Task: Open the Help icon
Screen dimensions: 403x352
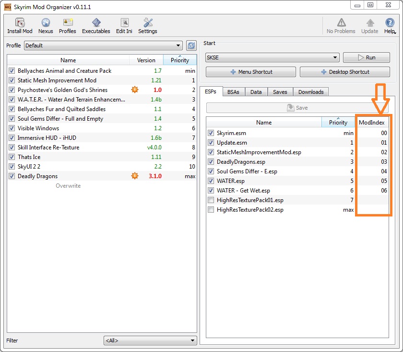Action: (x=390, y=23)
